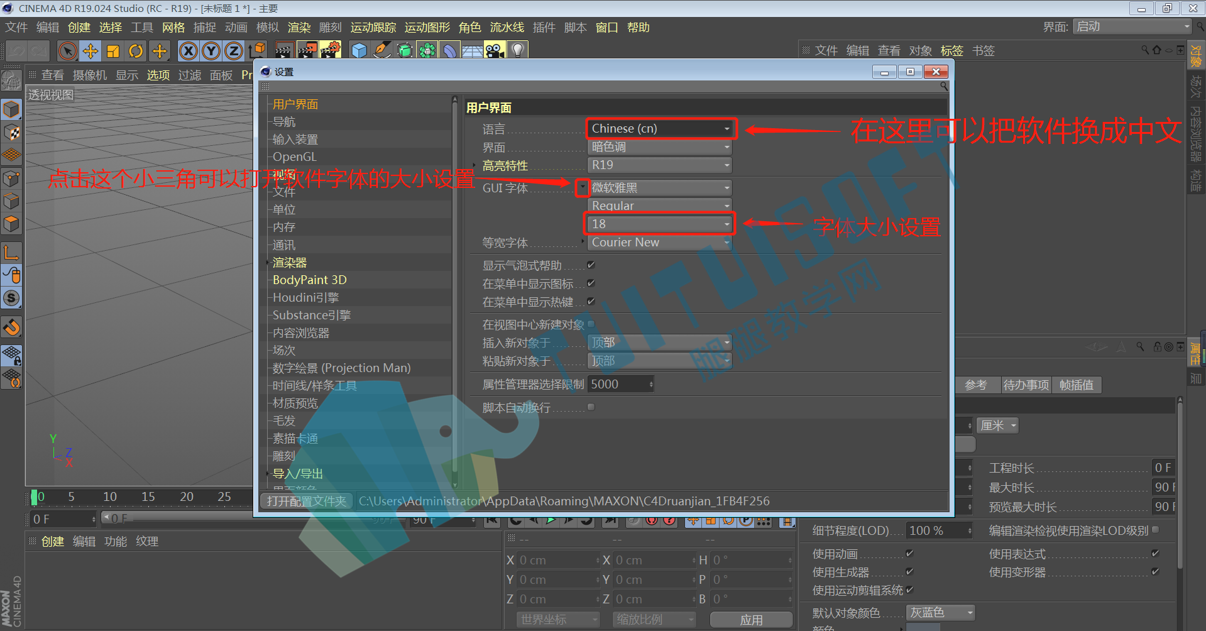This screenshot has height=631, width=1206.
Task: Select the axis mode L-shaped icon
Action: tap(11, 253)
